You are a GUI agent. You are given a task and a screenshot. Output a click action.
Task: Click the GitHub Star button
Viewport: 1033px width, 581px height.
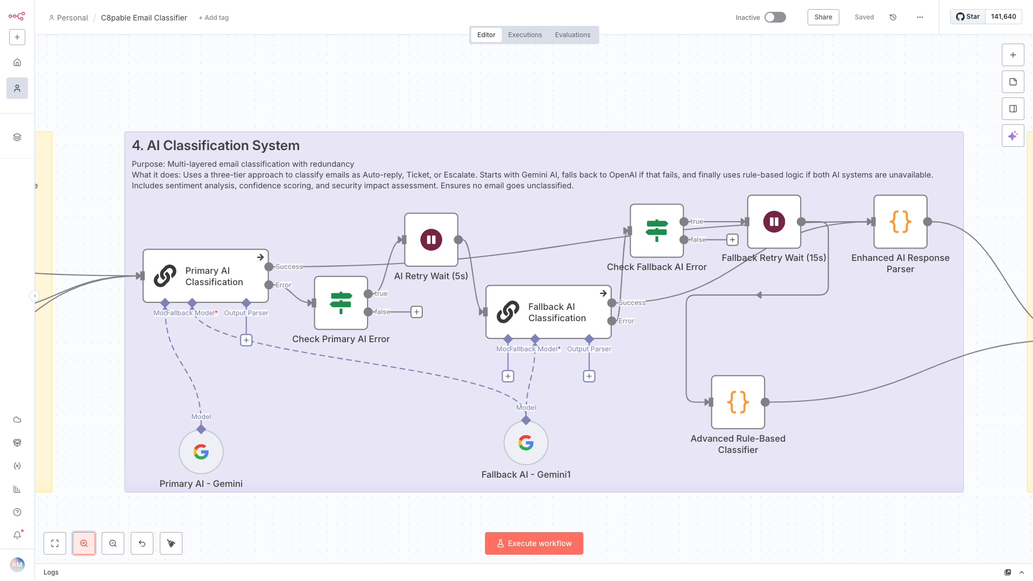(968, 17)
